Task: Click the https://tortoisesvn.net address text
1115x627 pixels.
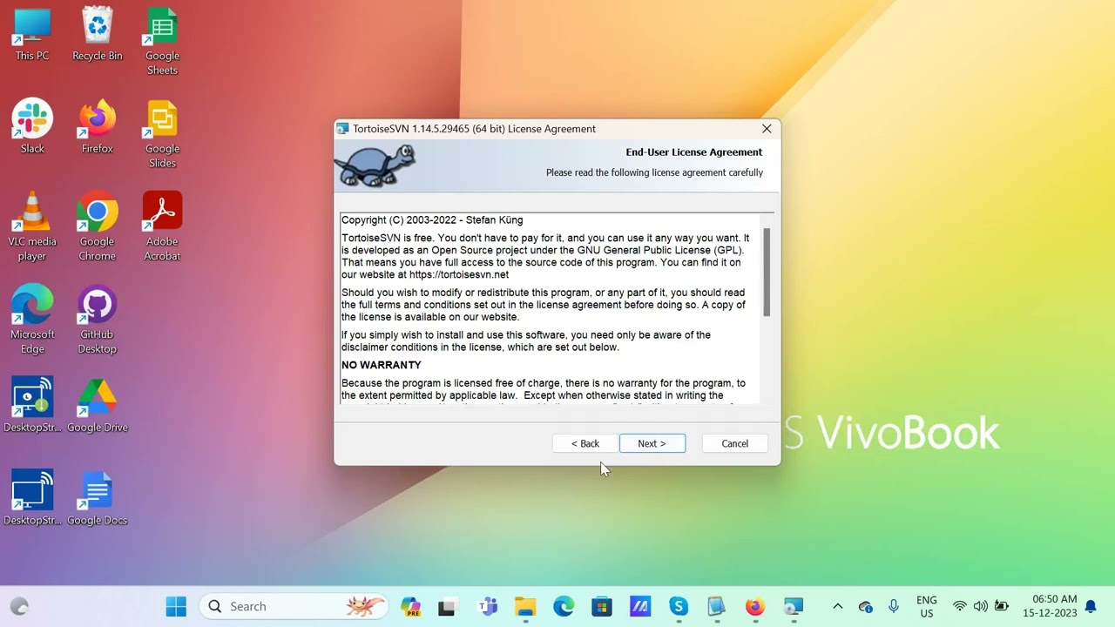Action: [459, 274]
